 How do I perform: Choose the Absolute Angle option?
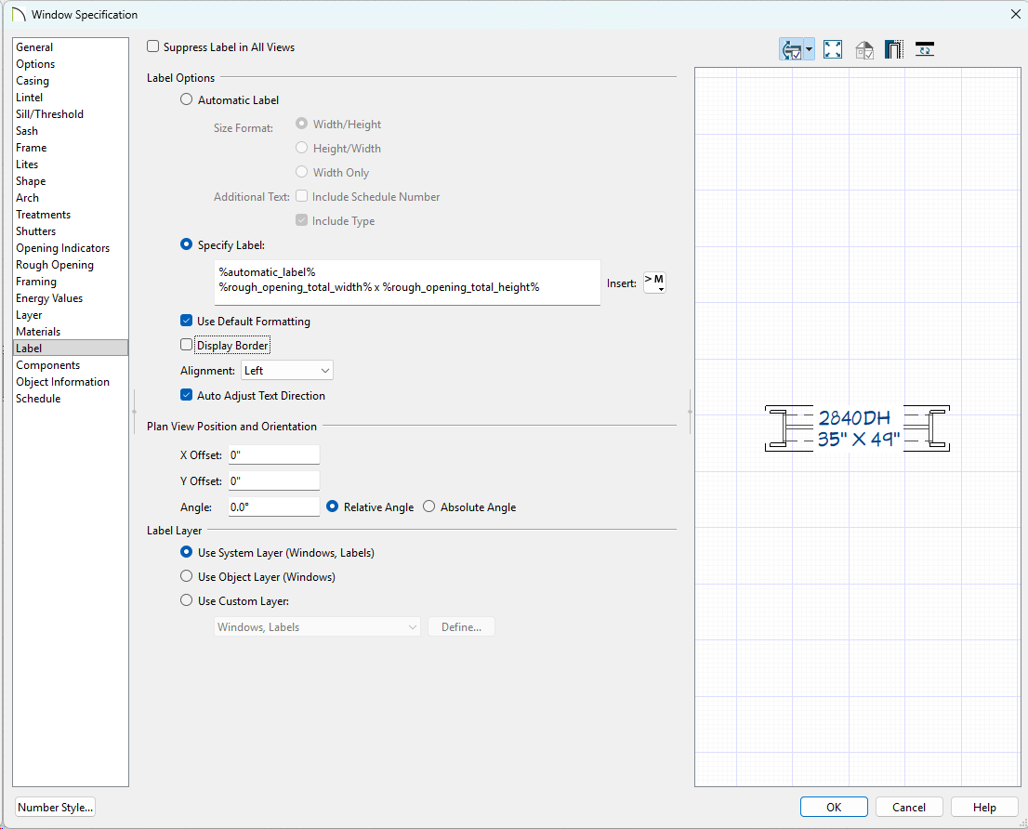click(x=428, y=507)
